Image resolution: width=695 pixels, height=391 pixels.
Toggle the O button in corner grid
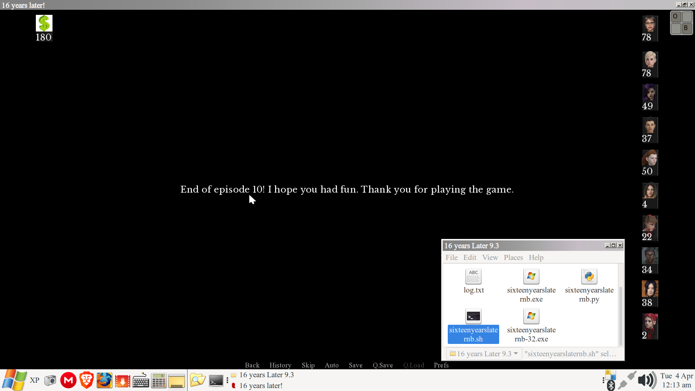(x=675, y=17)
